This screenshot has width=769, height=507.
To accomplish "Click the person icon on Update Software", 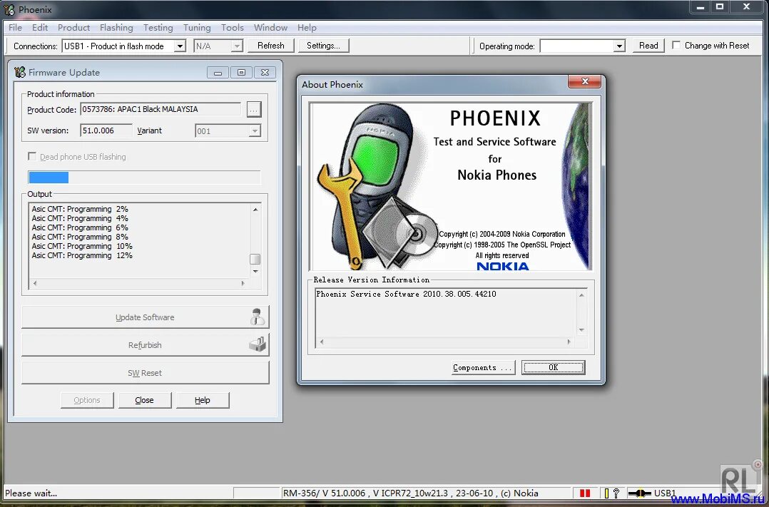I will 258,317.
